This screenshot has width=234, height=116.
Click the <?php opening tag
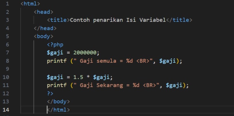[55, 45]
